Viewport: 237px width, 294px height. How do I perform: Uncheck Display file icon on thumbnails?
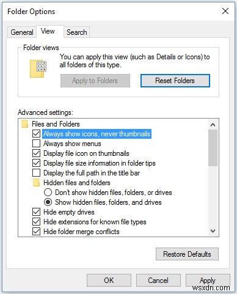tap(36, 153)
